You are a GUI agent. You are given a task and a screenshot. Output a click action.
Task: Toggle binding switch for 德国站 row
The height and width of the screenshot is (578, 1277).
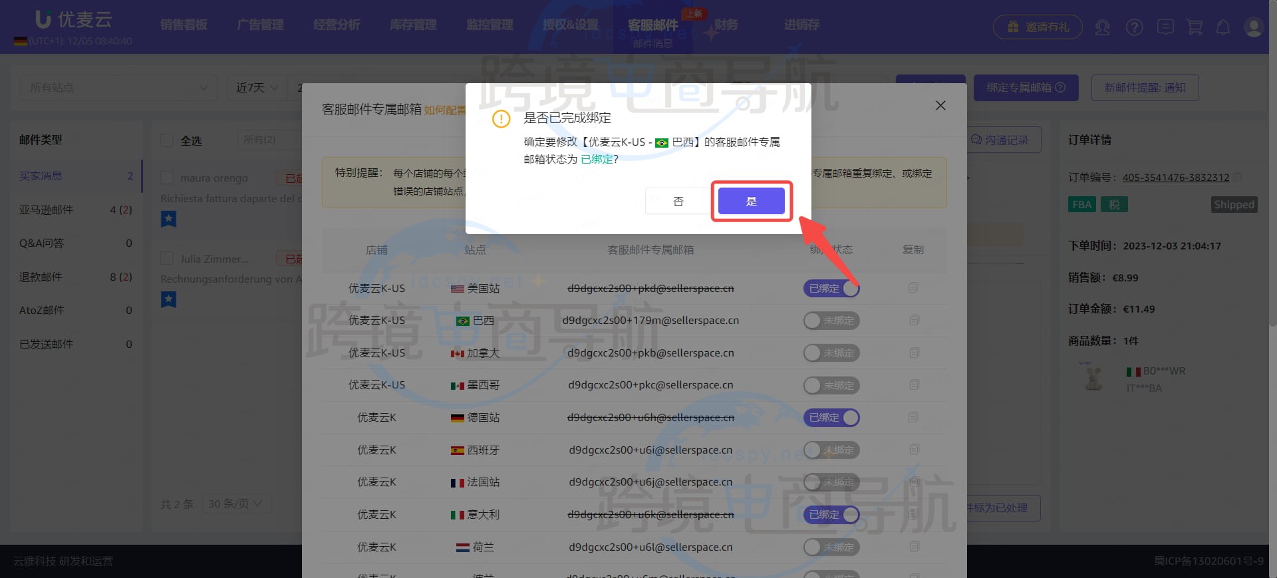[831, 418]
